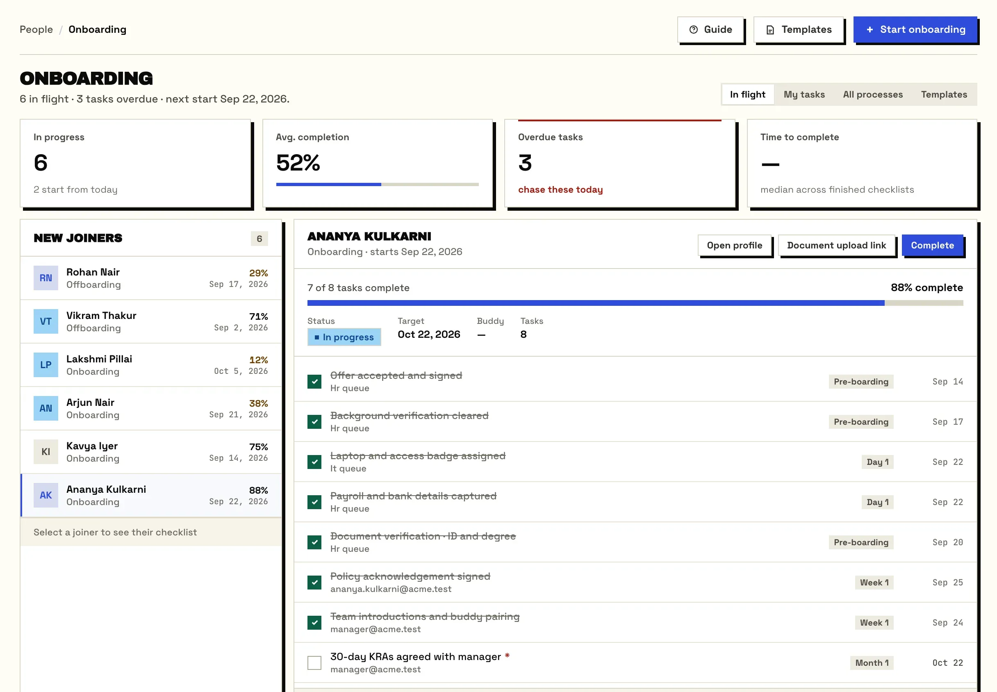Open the In progress summary card

135,164
